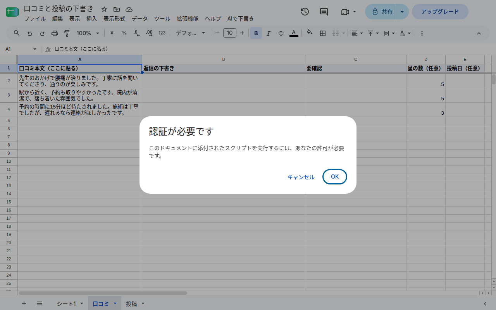Click the merge cells icon
The width and height of the screenshot is (496, 310).
coord(336,33)
